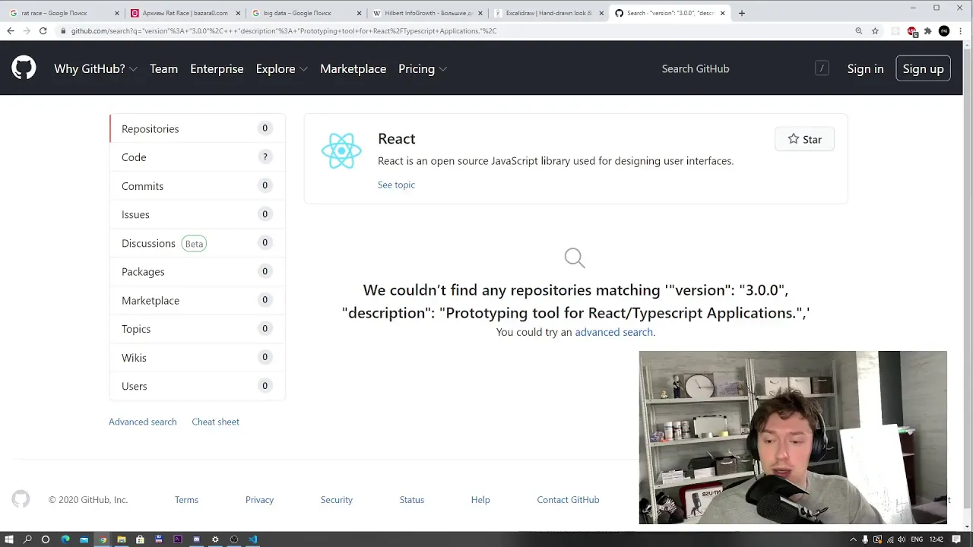Screen dimensions: 973x547
Task: Launch Microsoft Edge from the taskbar
Action: tap(65, 539)
